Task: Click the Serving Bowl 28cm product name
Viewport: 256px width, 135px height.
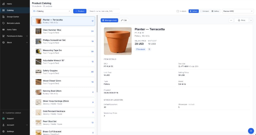Action: (x=52, y=91)
